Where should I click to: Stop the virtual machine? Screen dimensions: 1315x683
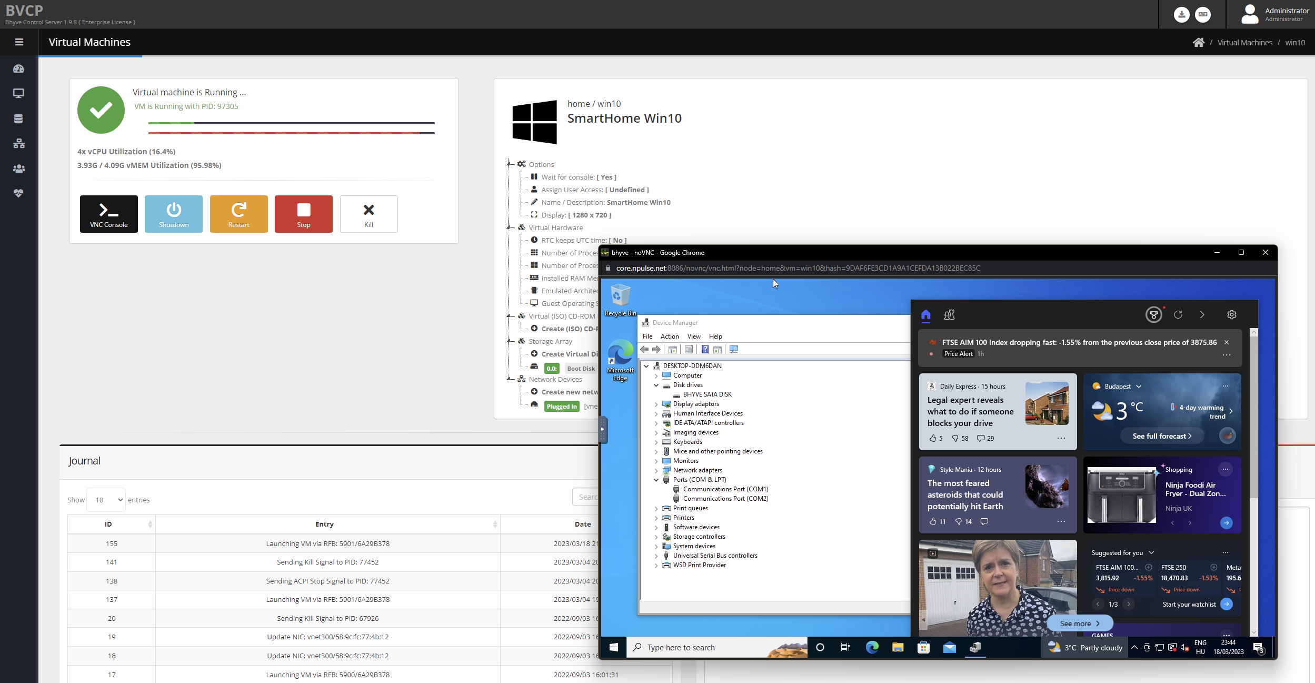[x=304, y=214]
